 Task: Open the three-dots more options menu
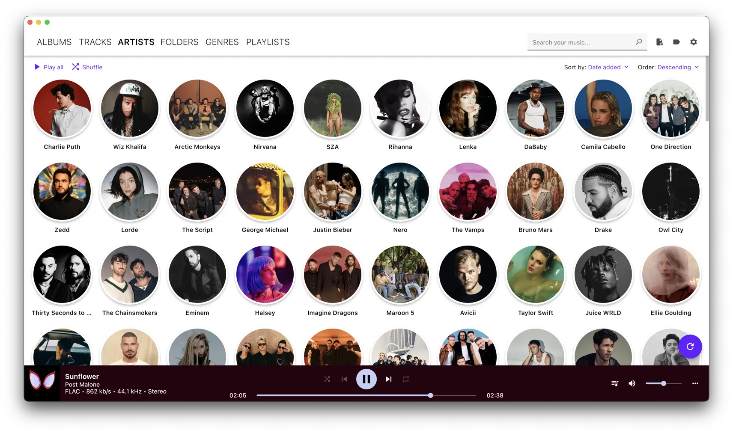coord(695,383)
